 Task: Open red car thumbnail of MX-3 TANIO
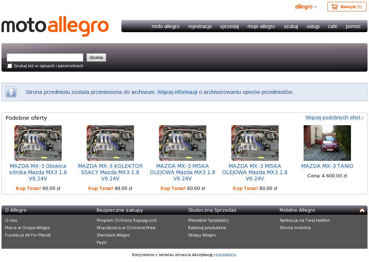(327, 143)
